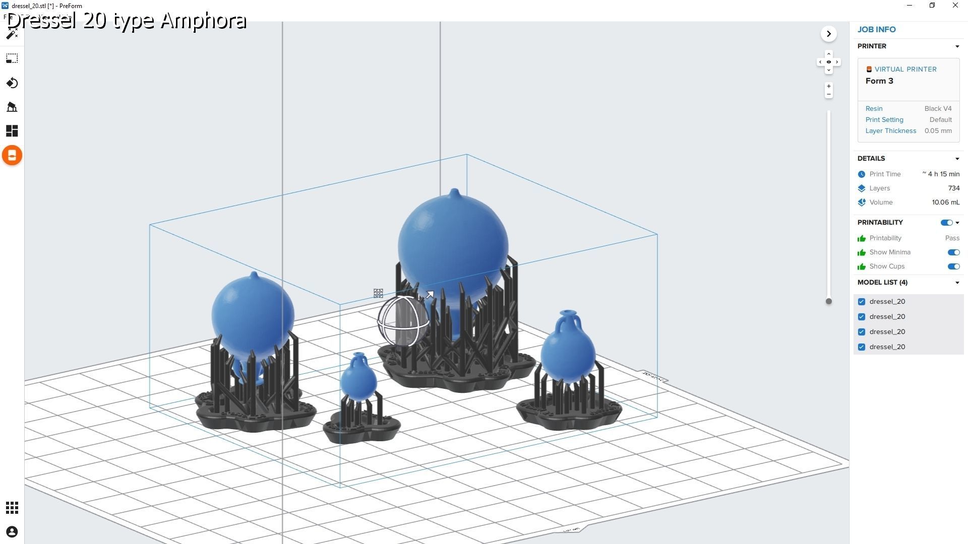Rotate view left with the left arrow

[820, 62]
